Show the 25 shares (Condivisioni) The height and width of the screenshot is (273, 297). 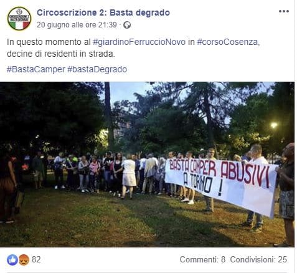coord(258,259)
